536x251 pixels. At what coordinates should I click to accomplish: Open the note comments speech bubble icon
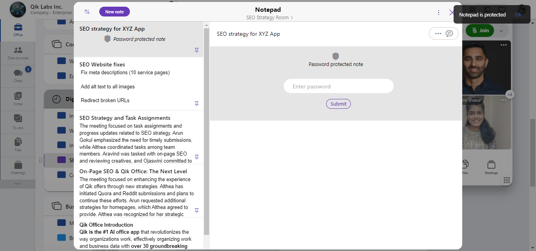(449, 34)
